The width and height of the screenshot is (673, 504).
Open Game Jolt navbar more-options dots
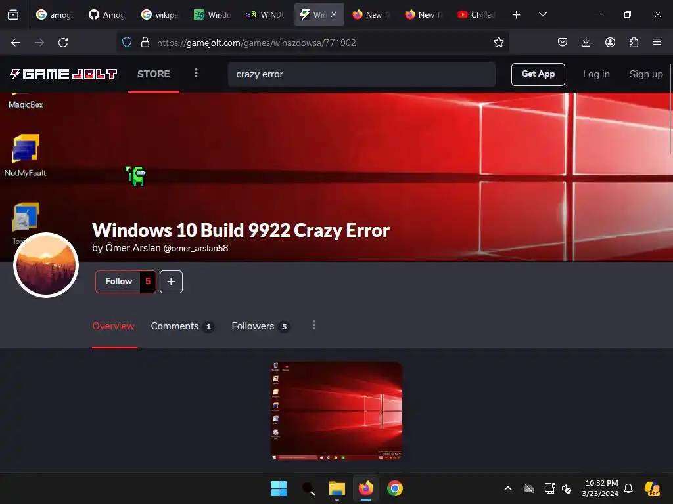pyautogui.click(x=196, y=73)
